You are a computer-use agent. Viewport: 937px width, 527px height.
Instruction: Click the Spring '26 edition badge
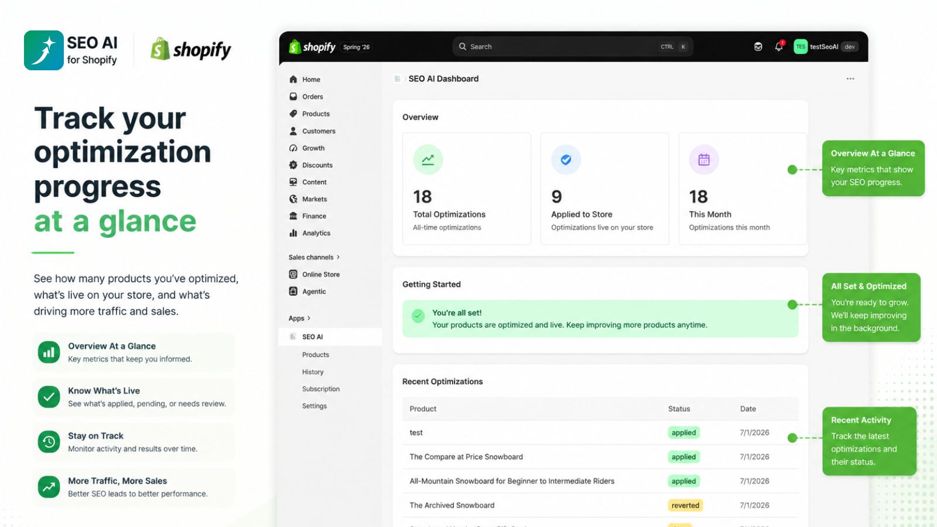[357, 47]
